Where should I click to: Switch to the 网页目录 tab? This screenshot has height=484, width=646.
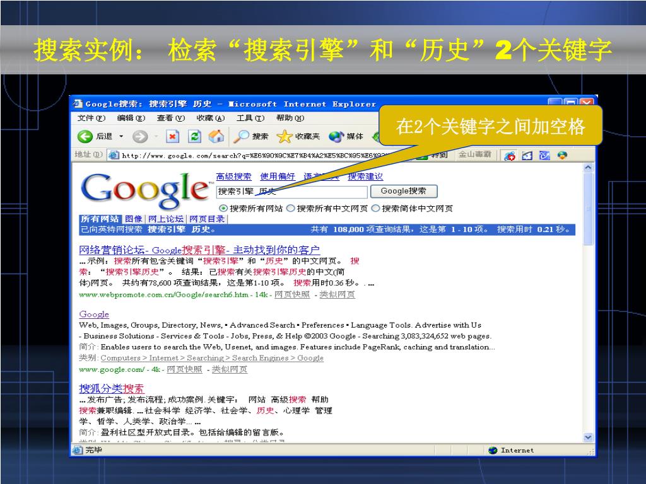pyautogui.click(x=207, y=219)
